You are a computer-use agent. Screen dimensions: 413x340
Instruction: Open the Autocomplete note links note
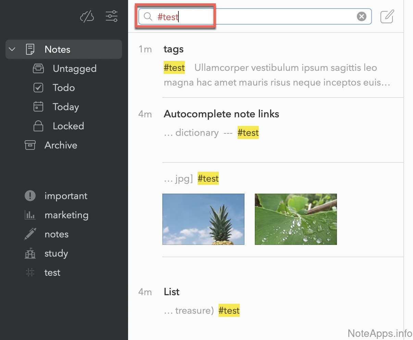click(x=221, y=114)
